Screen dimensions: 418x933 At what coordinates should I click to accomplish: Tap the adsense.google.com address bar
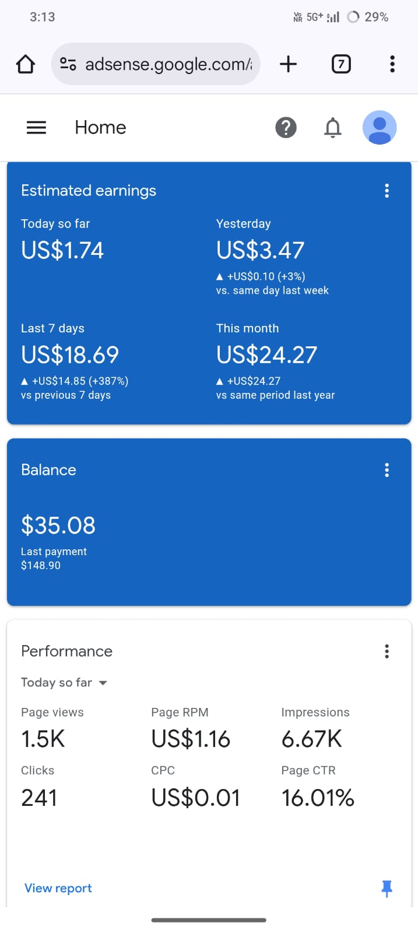(168, 64)
